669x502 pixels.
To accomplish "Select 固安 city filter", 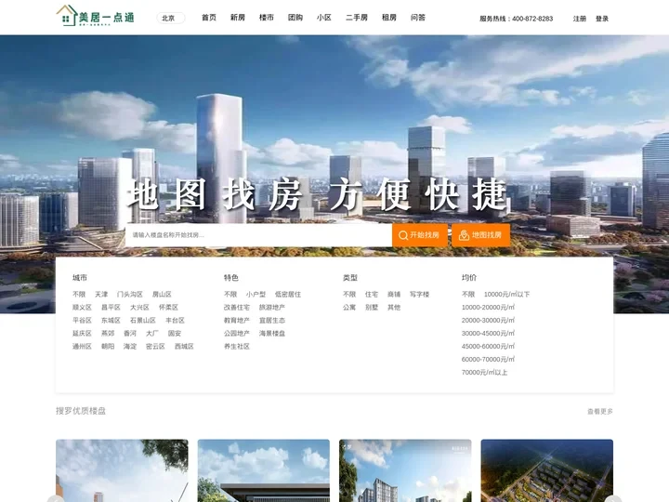I will coord(175,334).
